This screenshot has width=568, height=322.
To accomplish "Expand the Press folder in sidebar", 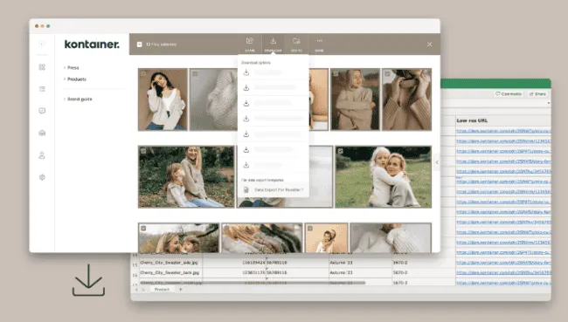I will click(72, 68).
